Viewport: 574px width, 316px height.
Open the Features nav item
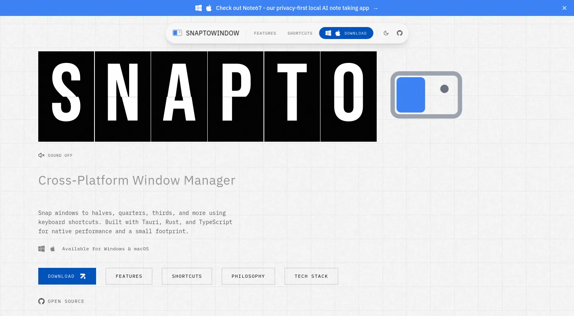265,33
